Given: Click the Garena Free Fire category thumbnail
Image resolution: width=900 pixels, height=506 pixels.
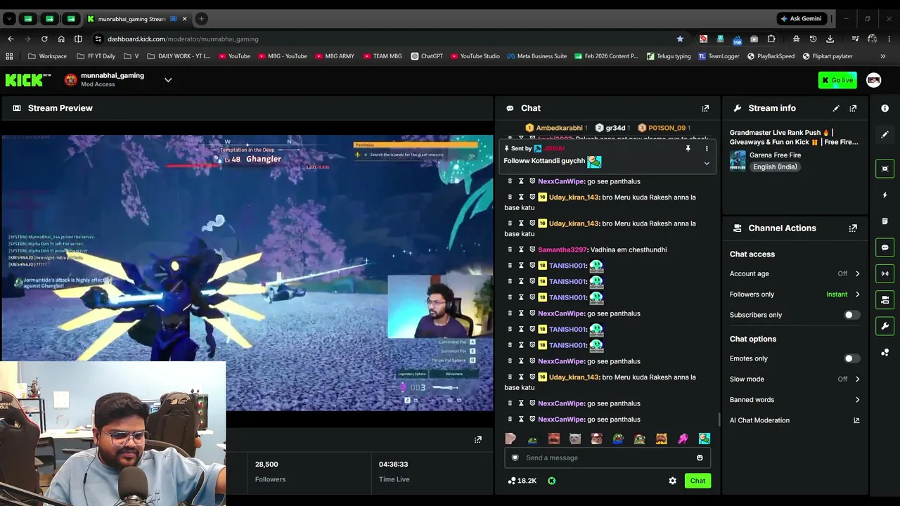Looking at the screenshot, I should coord(738,161).
